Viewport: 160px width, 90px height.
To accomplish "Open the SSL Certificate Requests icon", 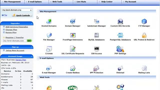I will (x=73, y=49).
